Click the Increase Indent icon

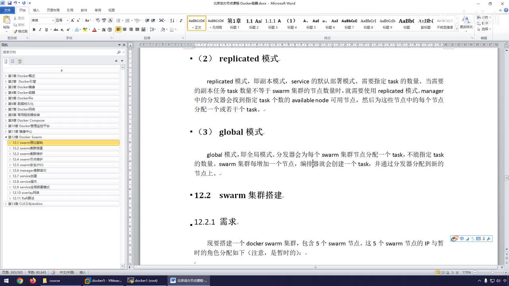(x=153, y=20)
